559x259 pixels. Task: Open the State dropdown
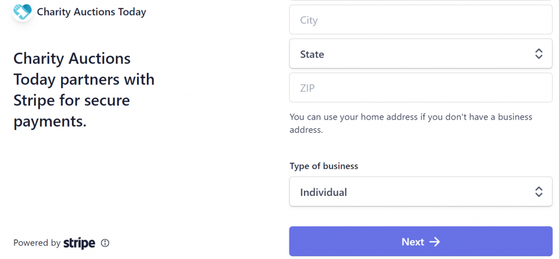[x=421, y=54]
